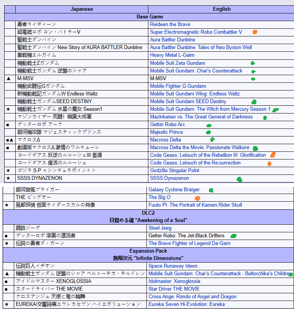Open Code Geass Rebellion III: Glorification link

click(x=208, y=155)
